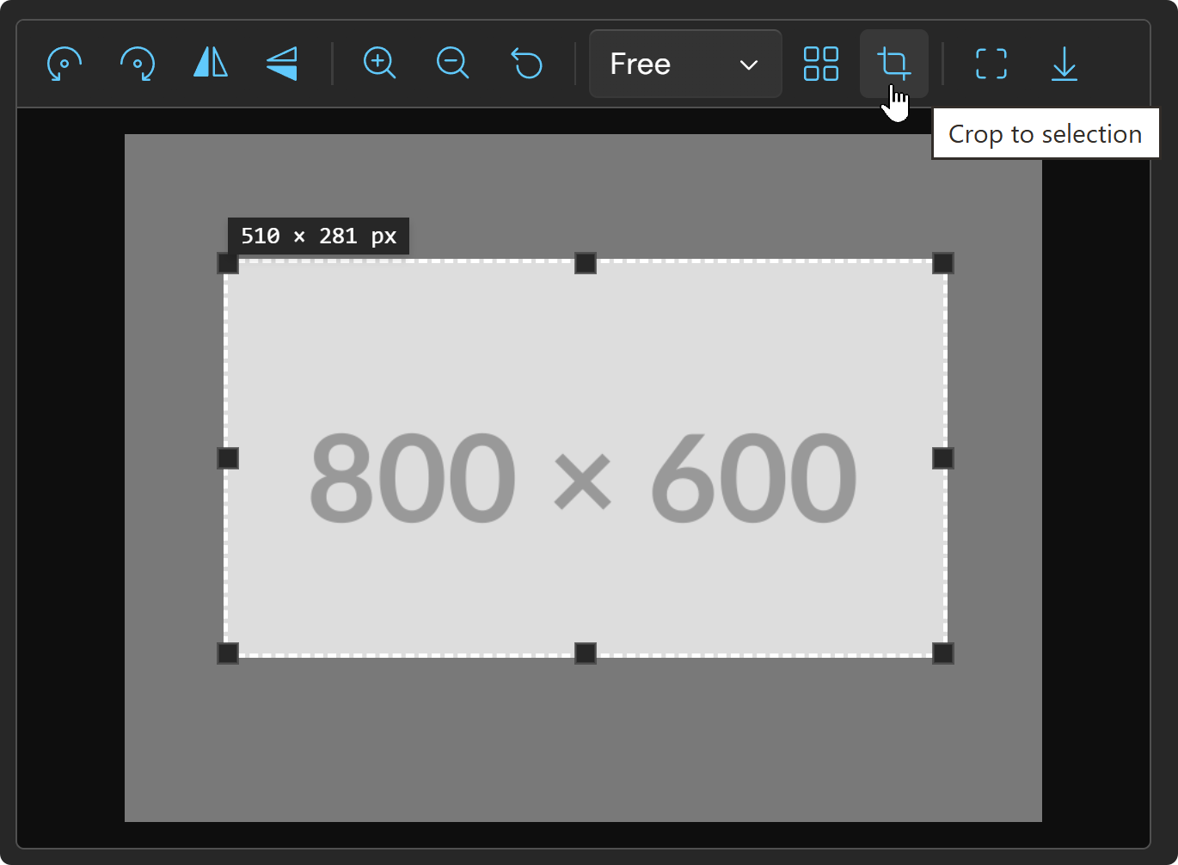Click the Crop to selection icon
This screenshot has height=865, width=1178.
point(894,64)
